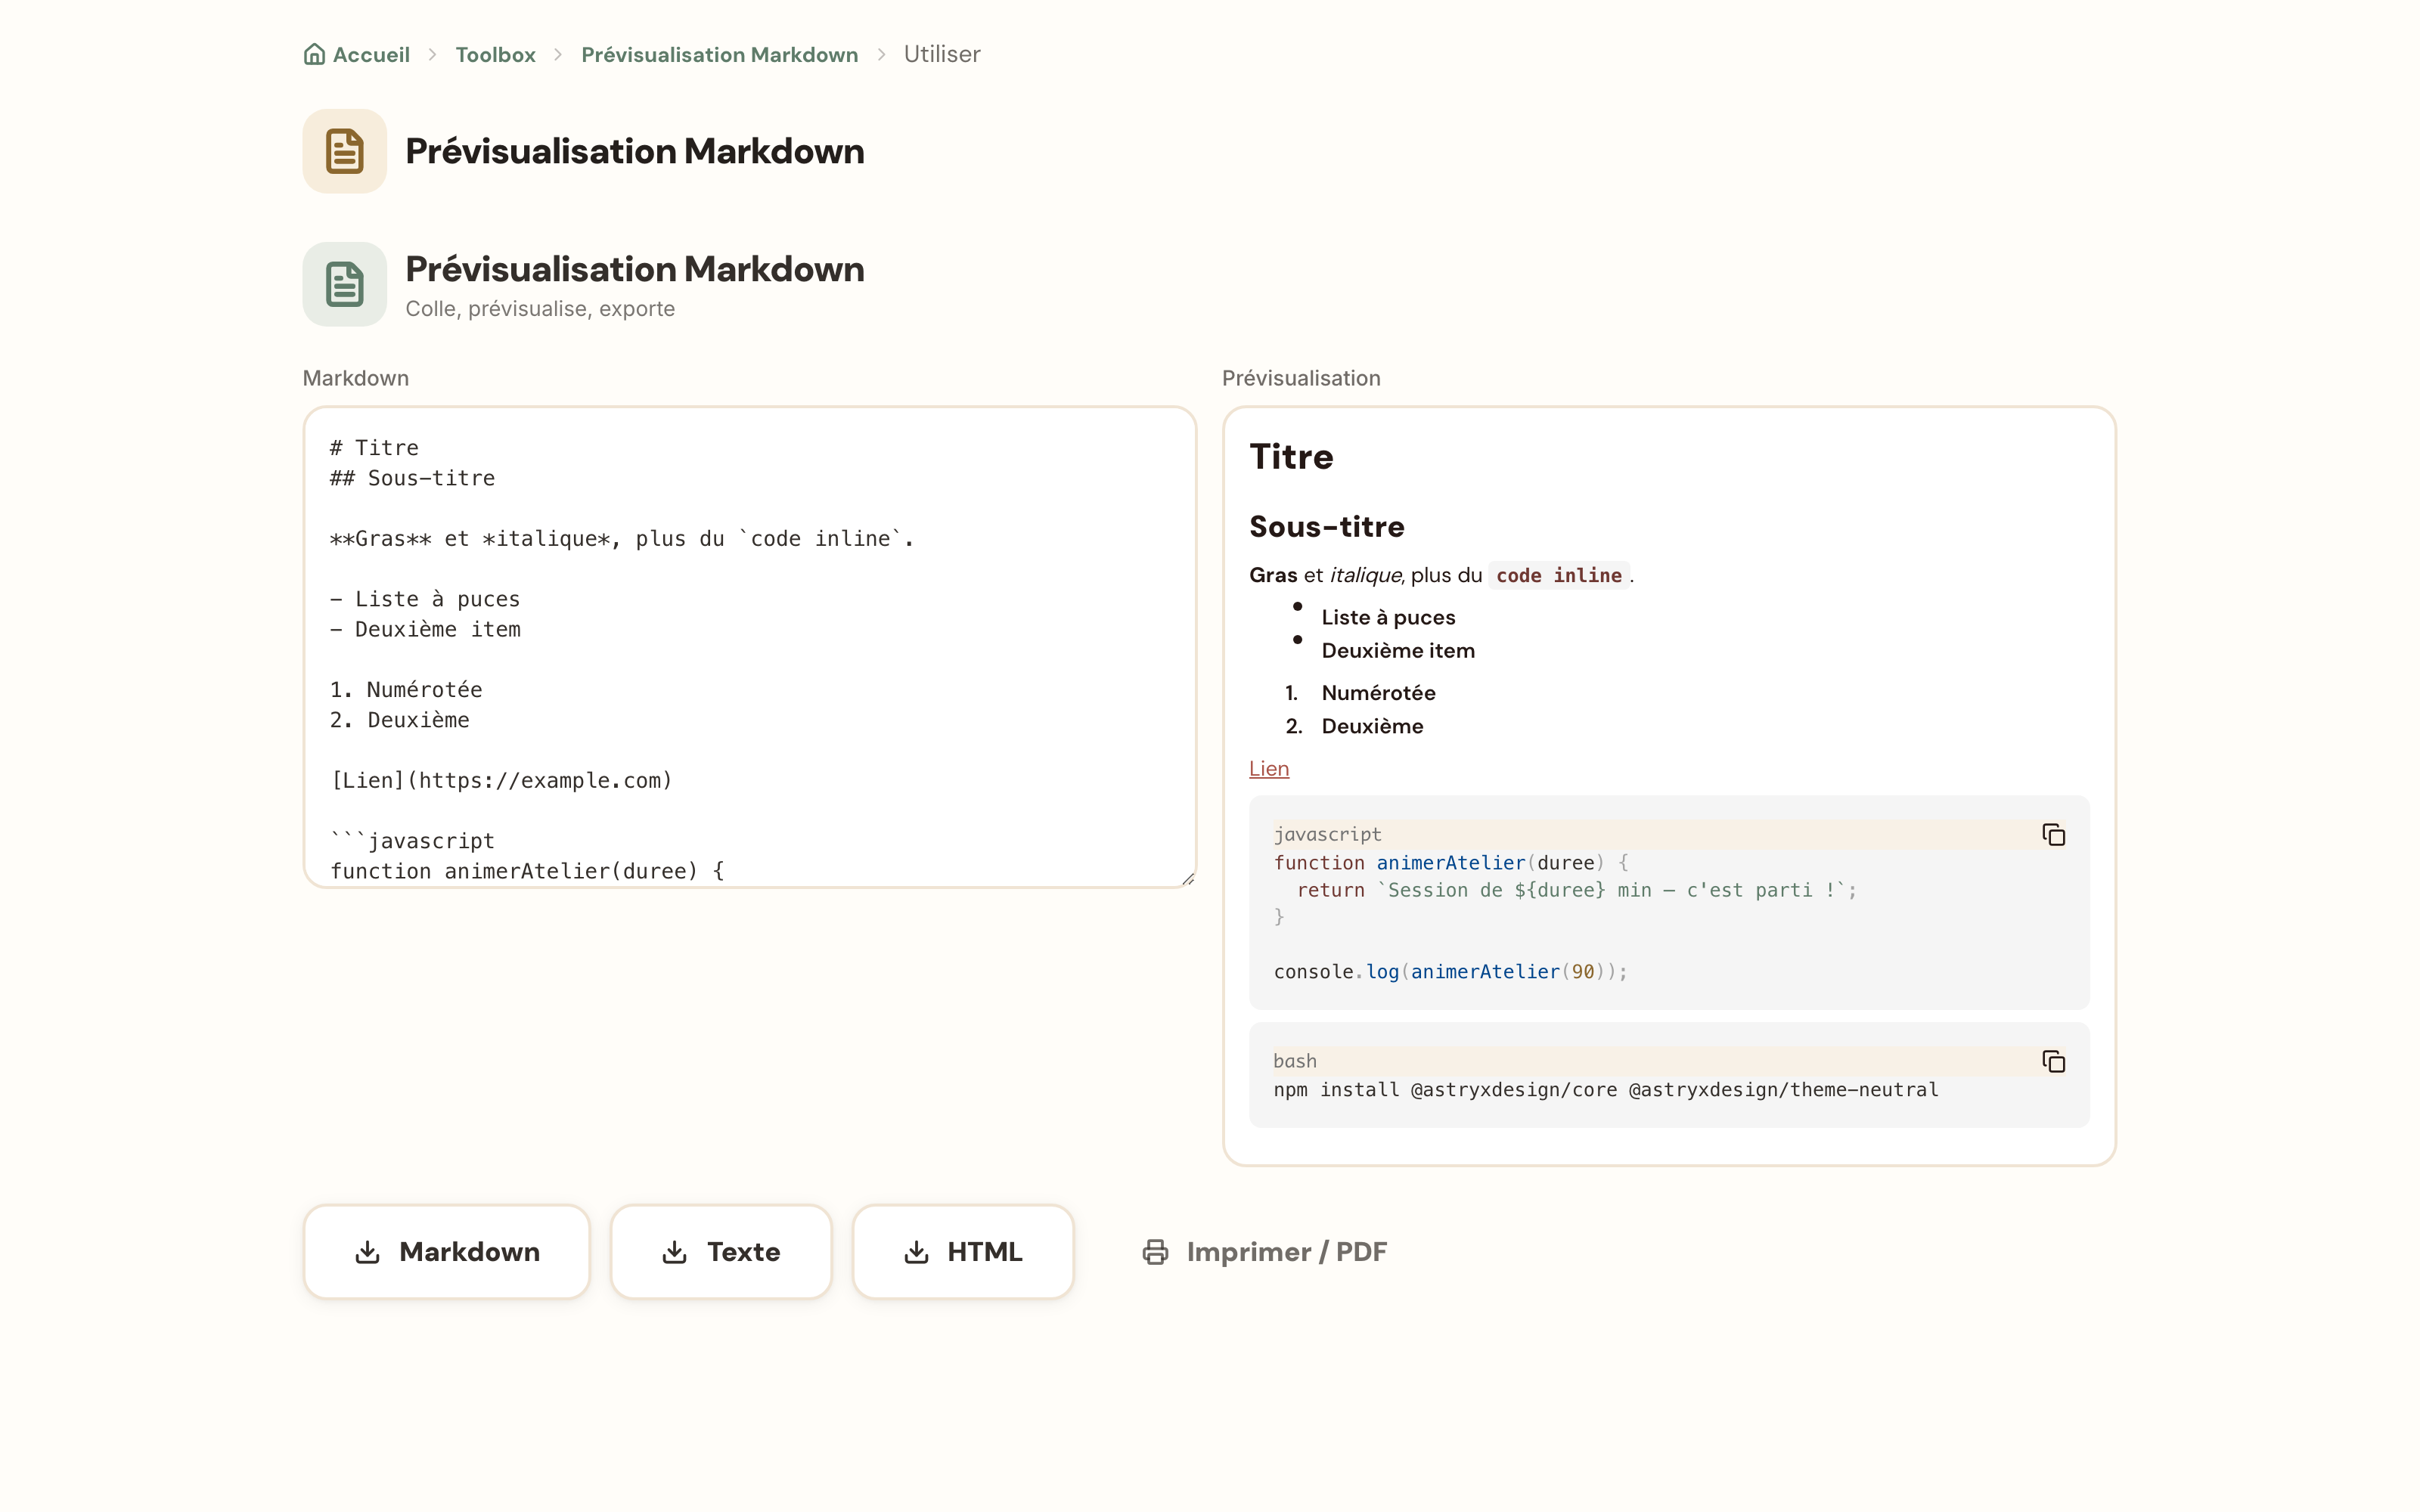The height and width of the screenshot is (1512, 2420).
Task: Click 'Numérotée' numbered list item
Action: (x=1378, y=693)
